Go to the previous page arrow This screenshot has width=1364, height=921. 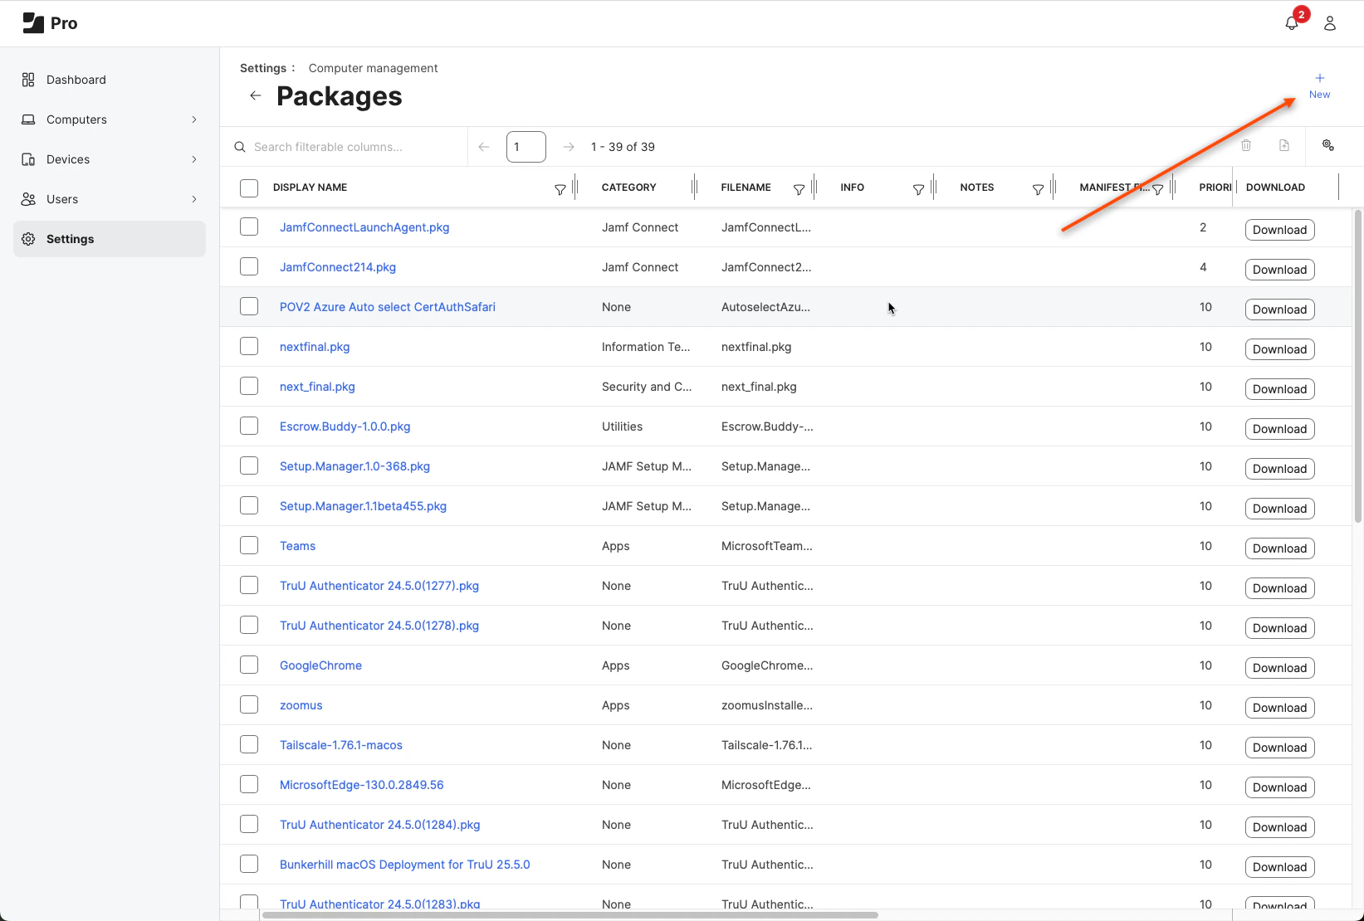tap(484, 147)
